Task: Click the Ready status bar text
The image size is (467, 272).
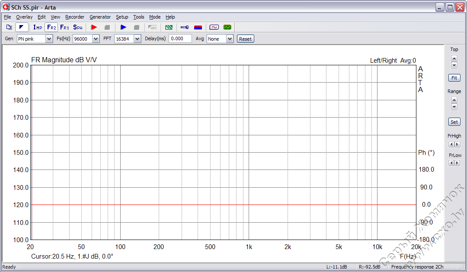Action: click(9, 267)
